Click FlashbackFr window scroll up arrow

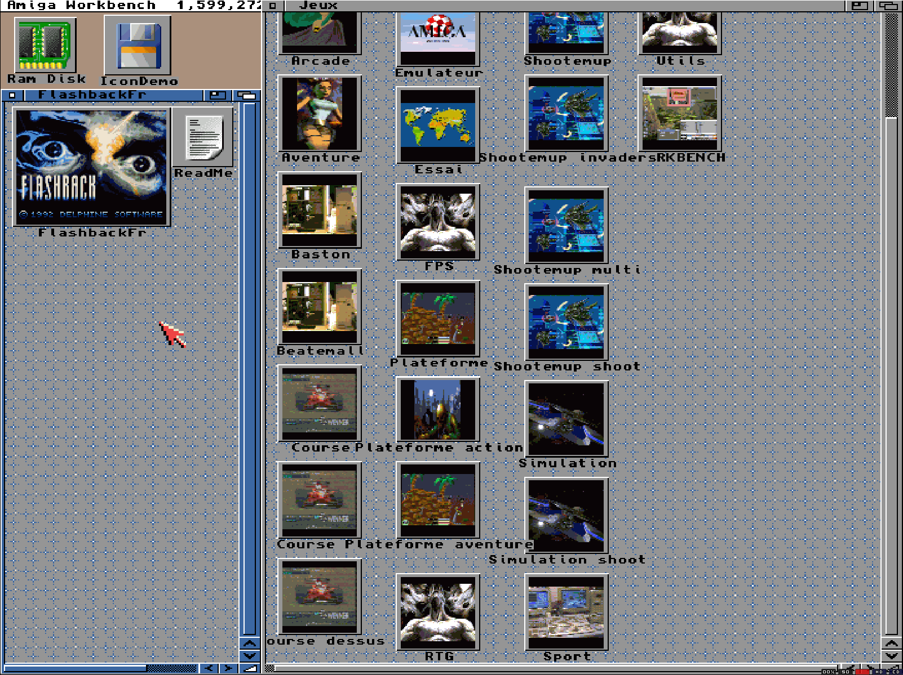click(x=250, y=643)
